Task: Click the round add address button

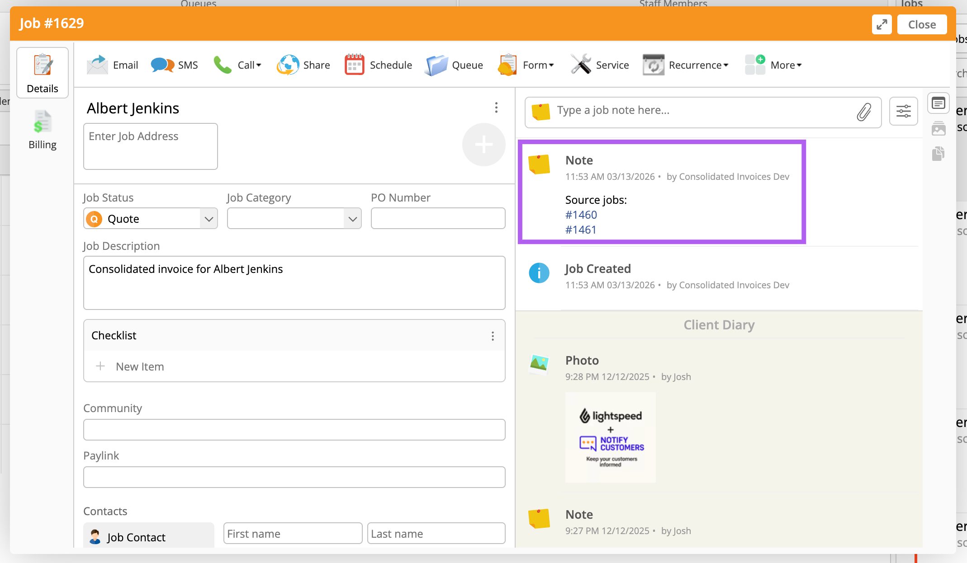Action: tap(483, 145)
